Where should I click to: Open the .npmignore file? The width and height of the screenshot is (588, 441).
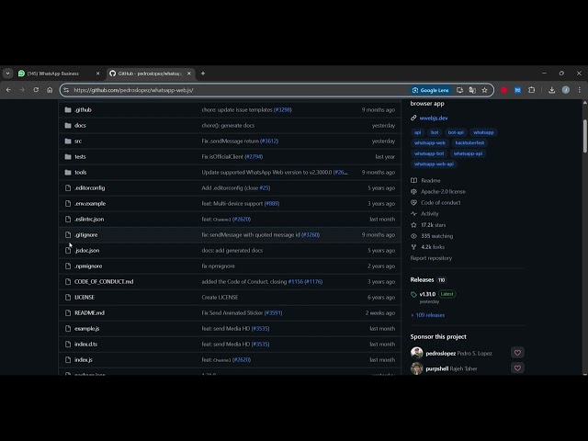(88, 266)
